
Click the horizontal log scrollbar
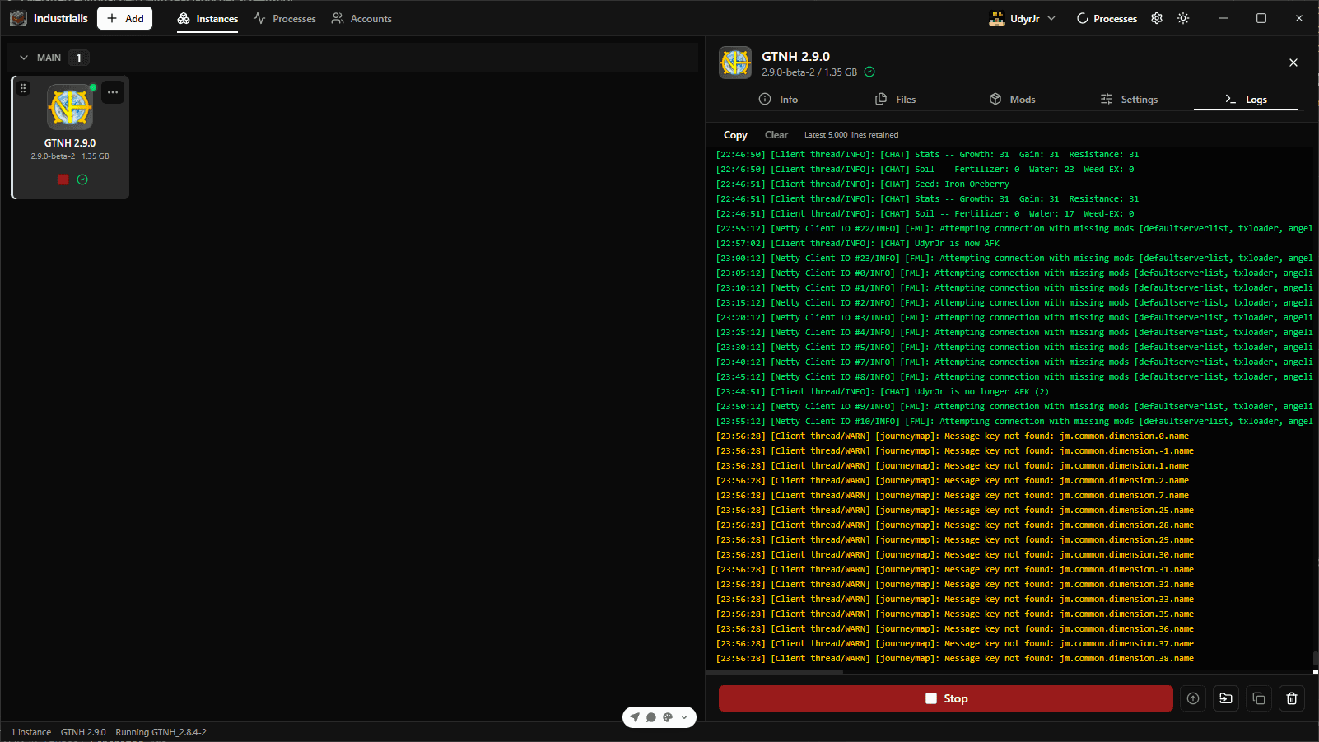click(x=775, y=673)
